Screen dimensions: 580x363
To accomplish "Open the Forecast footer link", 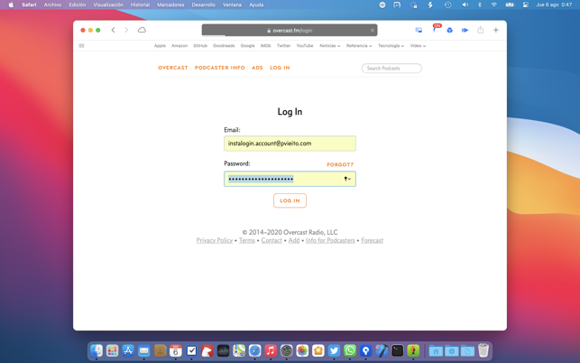I will click(373, 240).
